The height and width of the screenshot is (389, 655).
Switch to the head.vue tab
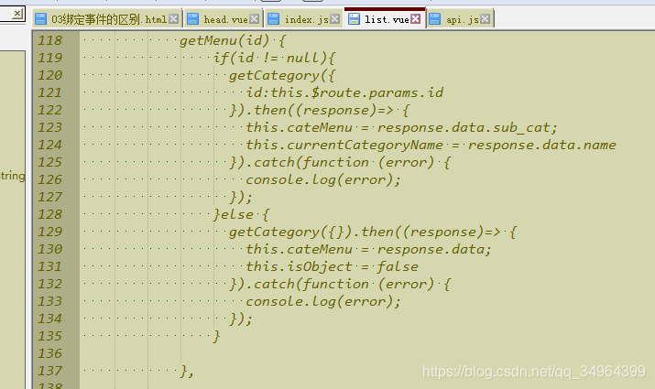[x=225, y=19]
